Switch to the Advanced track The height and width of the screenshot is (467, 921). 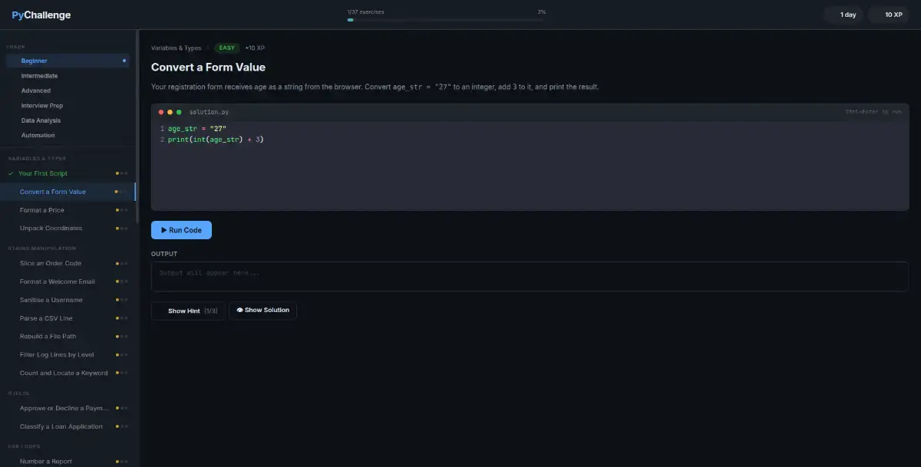[68, 90]
